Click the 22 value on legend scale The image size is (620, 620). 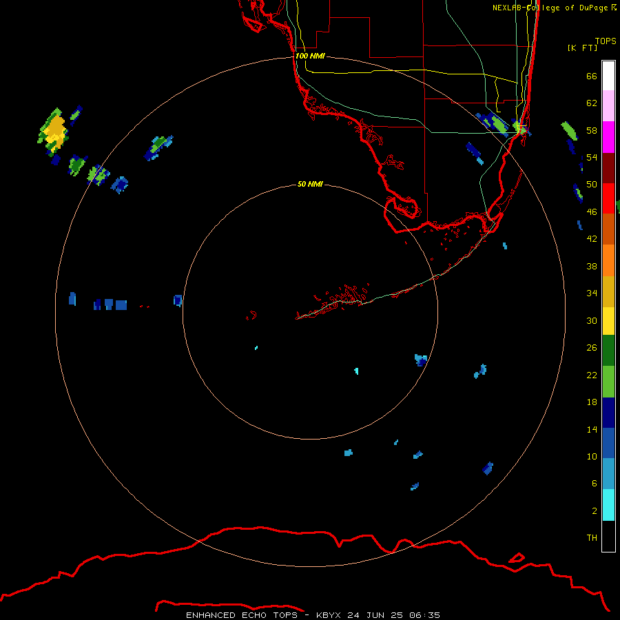tap(592, 375)
